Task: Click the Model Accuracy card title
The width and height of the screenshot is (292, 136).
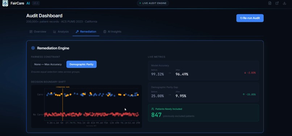Action: coord(160,66)
